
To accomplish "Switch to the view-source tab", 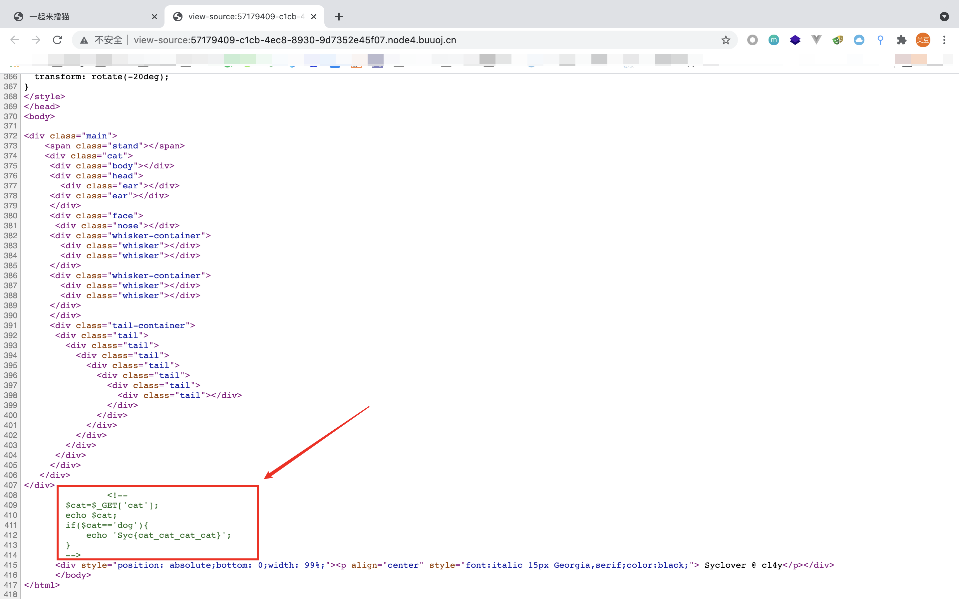I will tap(244, 17).
